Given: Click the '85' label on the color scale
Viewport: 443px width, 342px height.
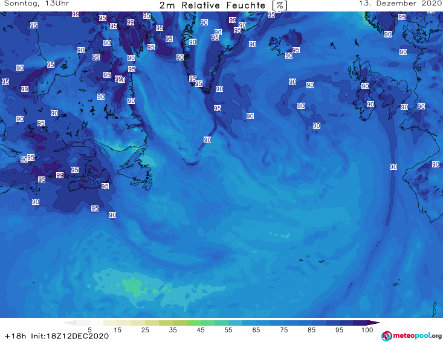Looking at the screenshot, I should click(x=312, y=330).
